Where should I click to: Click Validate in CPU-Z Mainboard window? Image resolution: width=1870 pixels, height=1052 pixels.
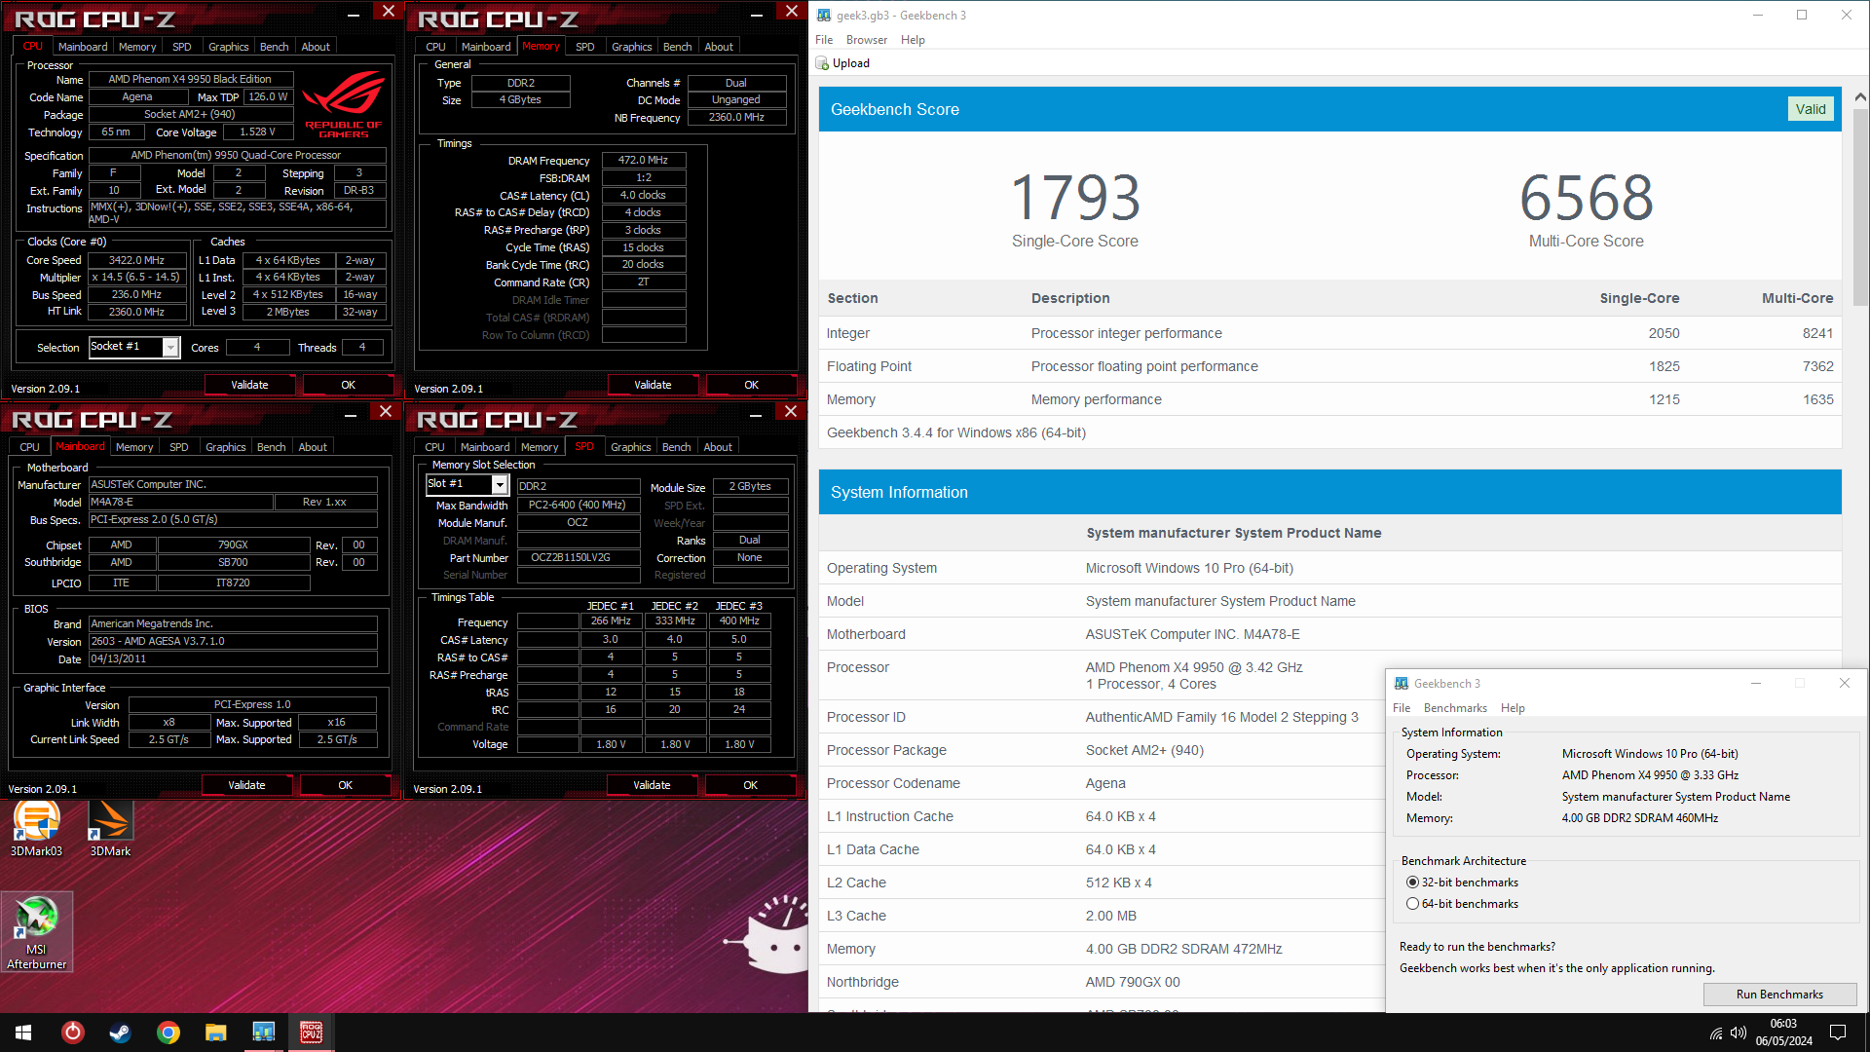[x=246, y=785]
